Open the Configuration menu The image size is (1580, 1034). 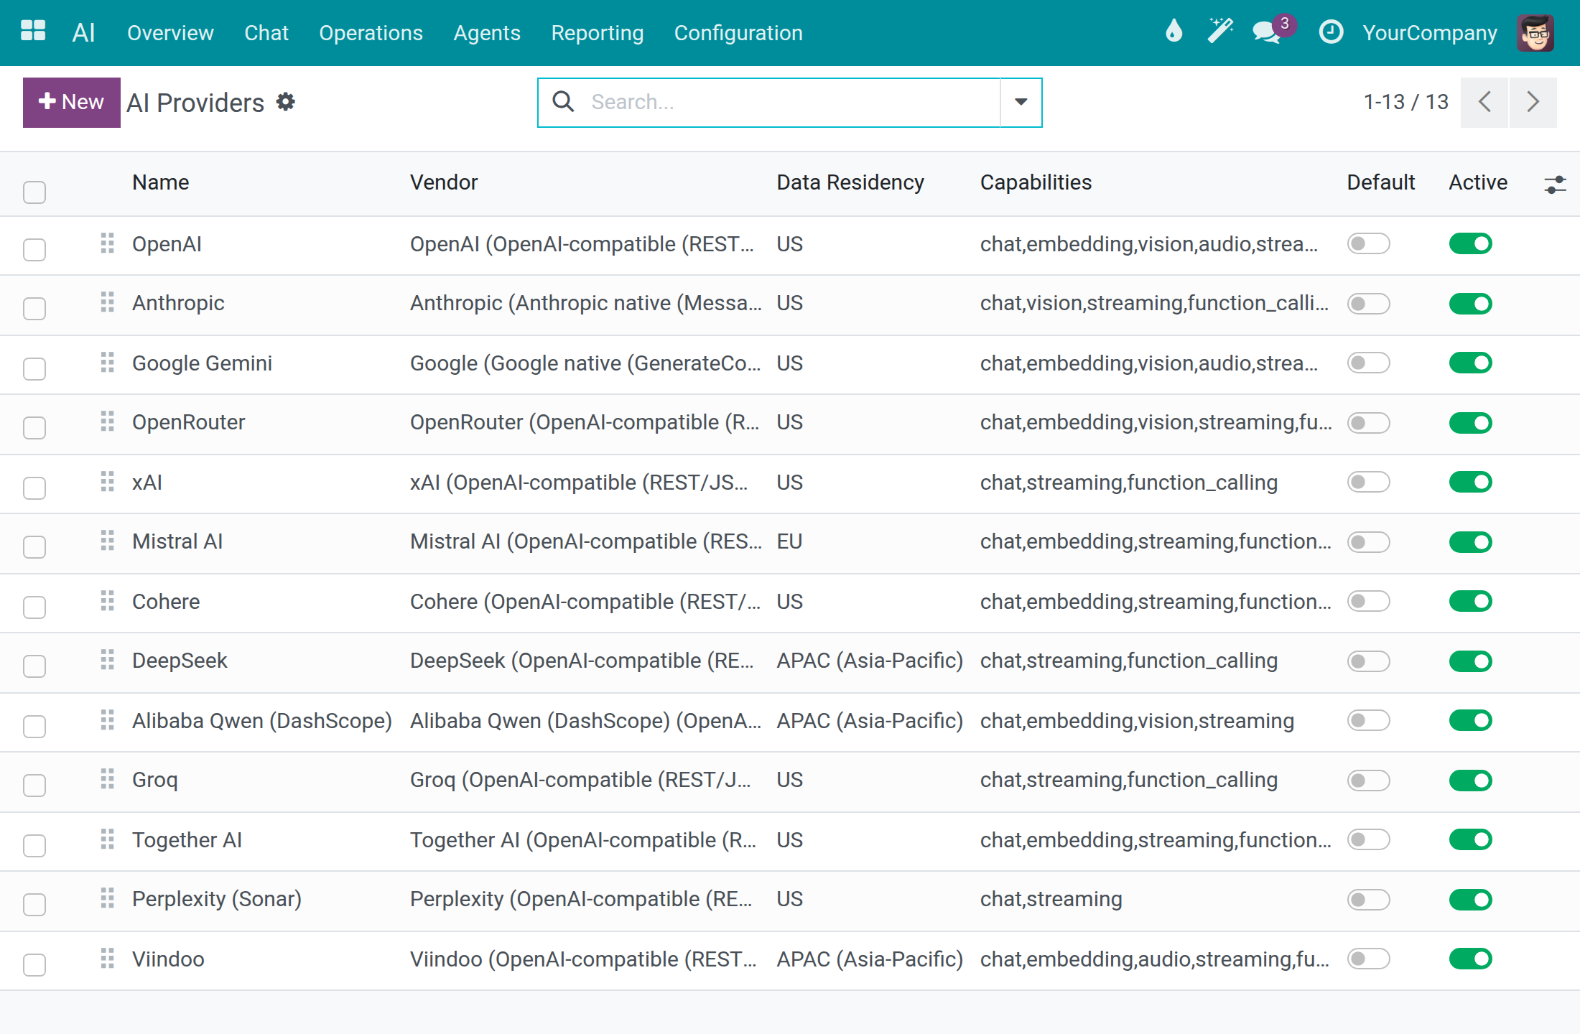[738, 33]
